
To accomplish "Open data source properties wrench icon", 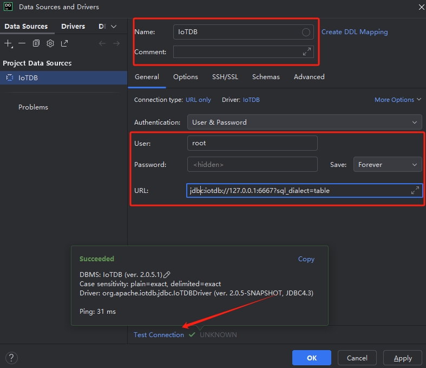I will pos(50,43).
